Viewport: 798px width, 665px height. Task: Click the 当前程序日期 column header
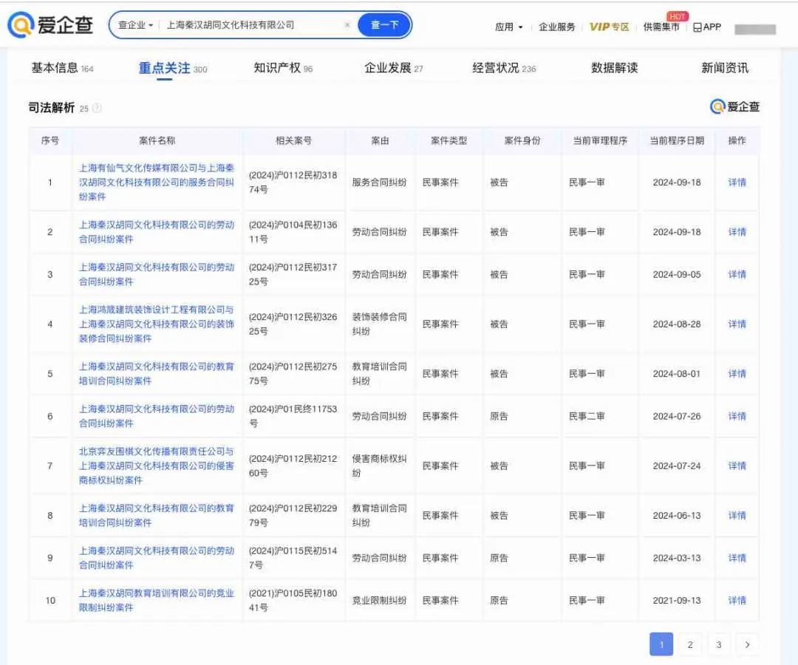coord(677,140)
